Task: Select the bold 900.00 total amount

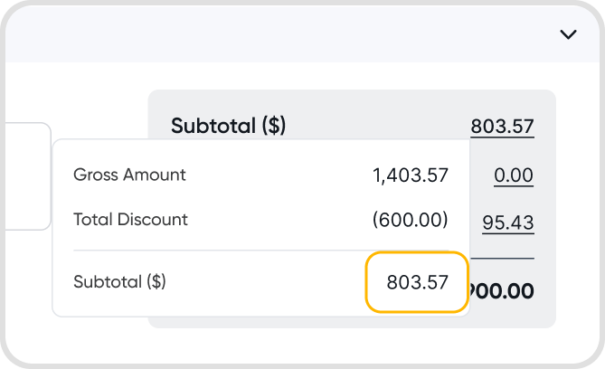Action: [x=501, y=291]
